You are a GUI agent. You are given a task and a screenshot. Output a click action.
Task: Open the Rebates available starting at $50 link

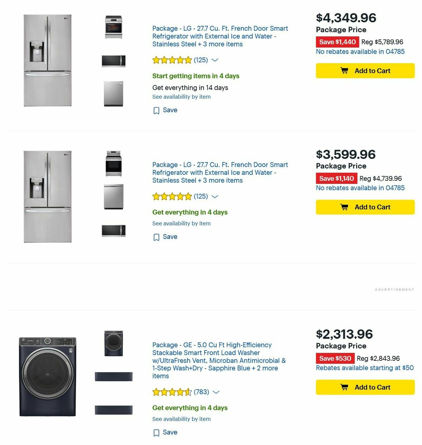[365, 368]
